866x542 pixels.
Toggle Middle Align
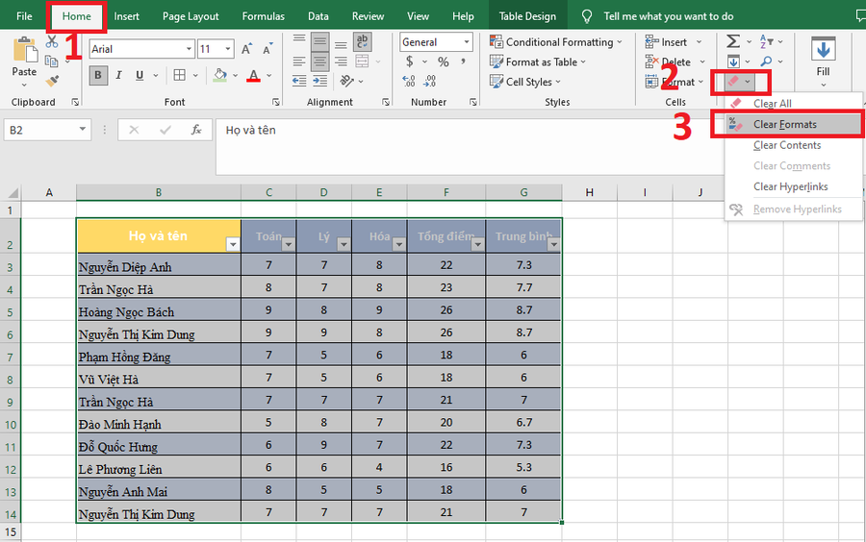click(319, 41)
